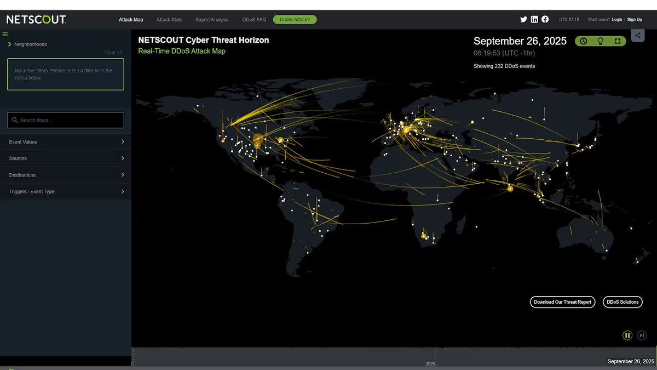Click the 'No active filters' message box
The image size is (657, 370).
66,75
